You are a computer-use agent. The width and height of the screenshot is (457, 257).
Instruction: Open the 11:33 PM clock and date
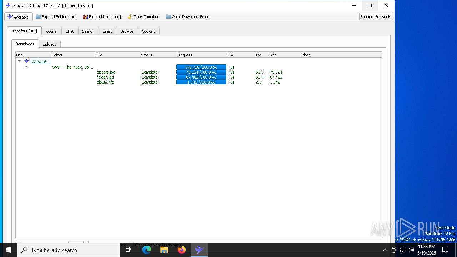tap(427, 250)
